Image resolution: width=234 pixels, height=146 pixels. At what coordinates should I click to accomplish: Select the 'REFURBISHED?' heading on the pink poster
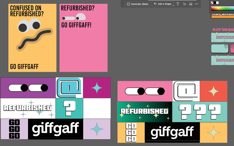[x=78, y=8]
